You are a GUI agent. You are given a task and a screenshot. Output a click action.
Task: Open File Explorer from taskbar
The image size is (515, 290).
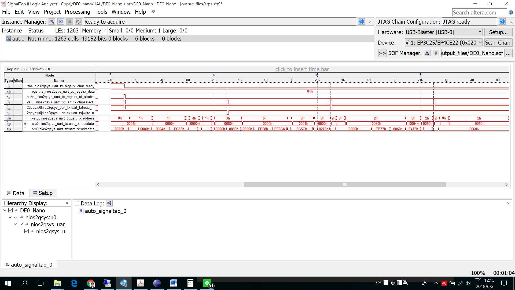pyautogui.click(x=57, y=283)
